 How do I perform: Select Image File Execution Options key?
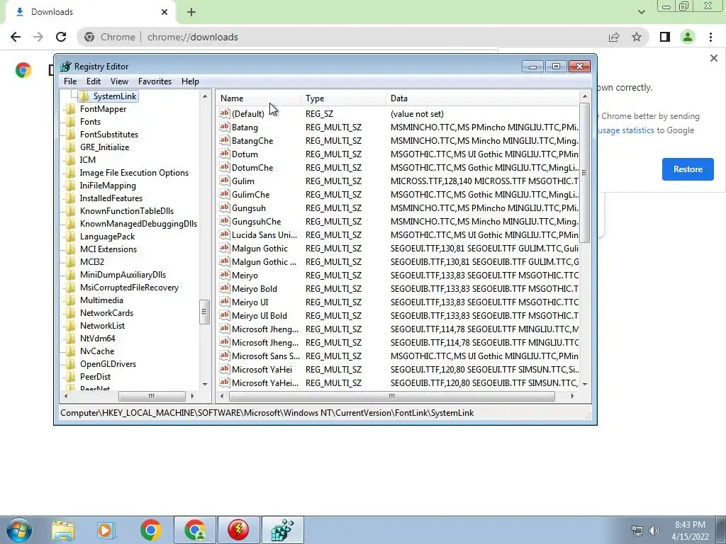coord(134,173)
